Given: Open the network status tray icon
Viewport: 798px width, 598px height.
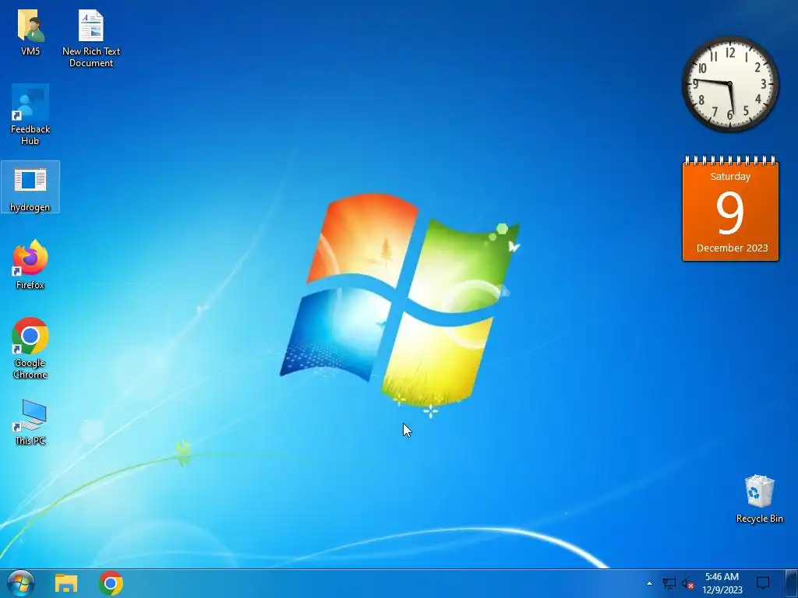Looking at the screenshot, I should click(x=669, y=584).
